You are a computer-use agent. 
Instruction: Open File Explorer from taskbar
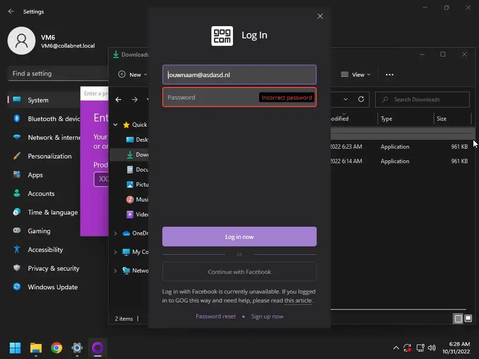tap(36, 348)
